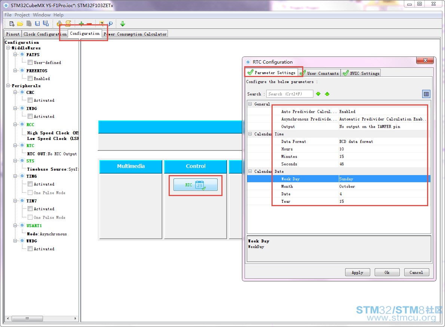Close the RTC Configuration dialog

[425, 60]
